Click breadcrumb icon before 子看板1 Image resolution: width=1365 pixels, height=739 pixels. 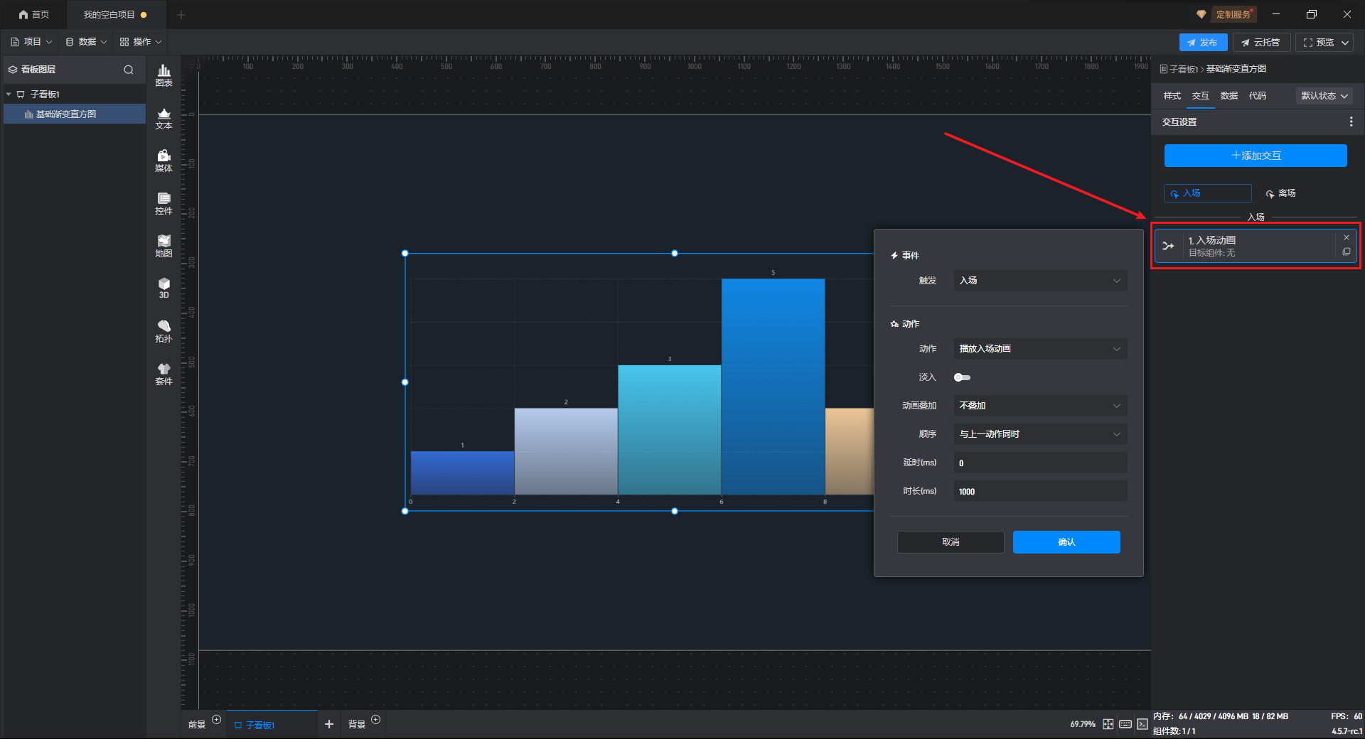(1164, 69)
